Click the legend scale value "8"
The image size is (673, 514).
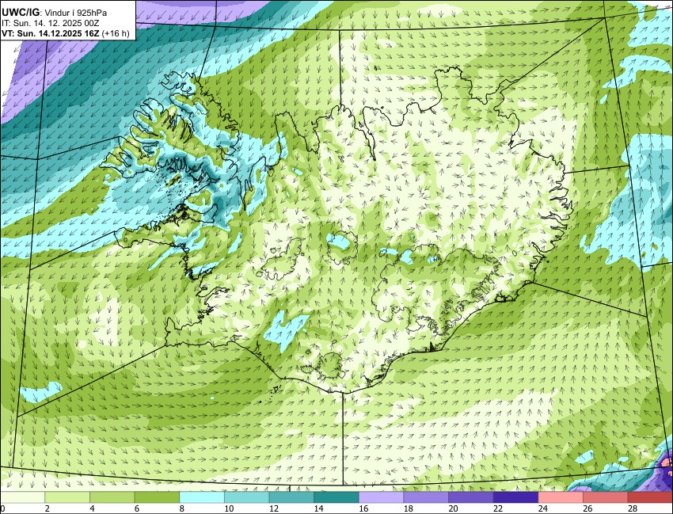[182, 508]
